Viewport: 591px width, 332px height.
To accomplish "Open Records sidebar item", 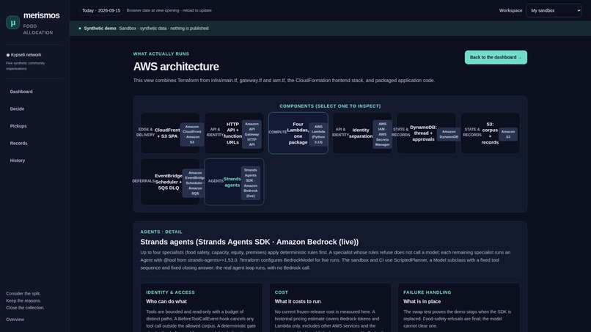I will [x=18, y=143].
